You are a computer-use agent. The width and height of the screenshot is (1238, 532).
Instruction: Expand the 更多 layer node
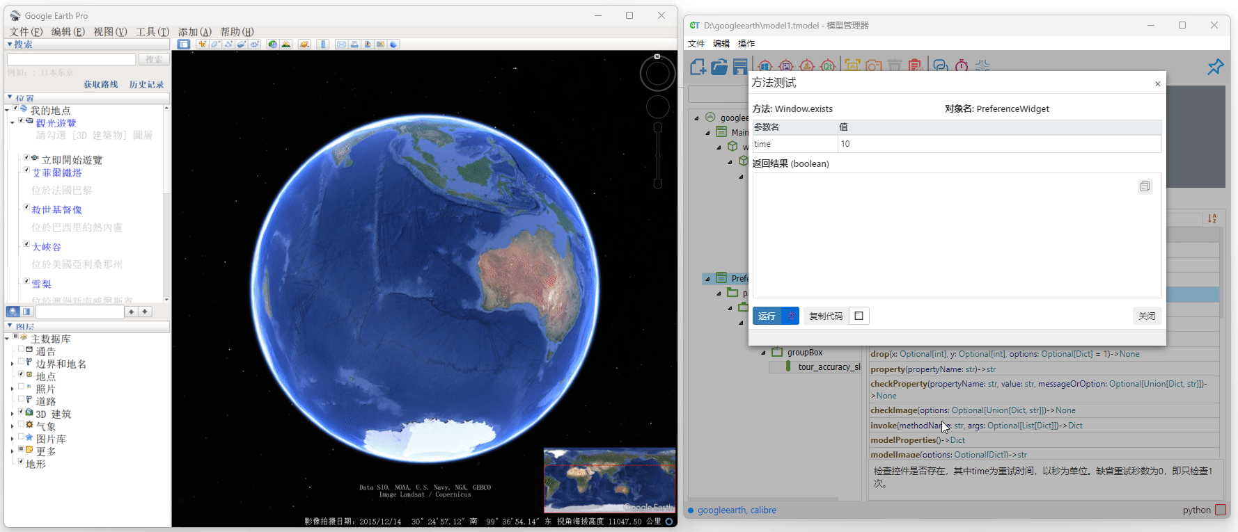click(x=12, y=451)
